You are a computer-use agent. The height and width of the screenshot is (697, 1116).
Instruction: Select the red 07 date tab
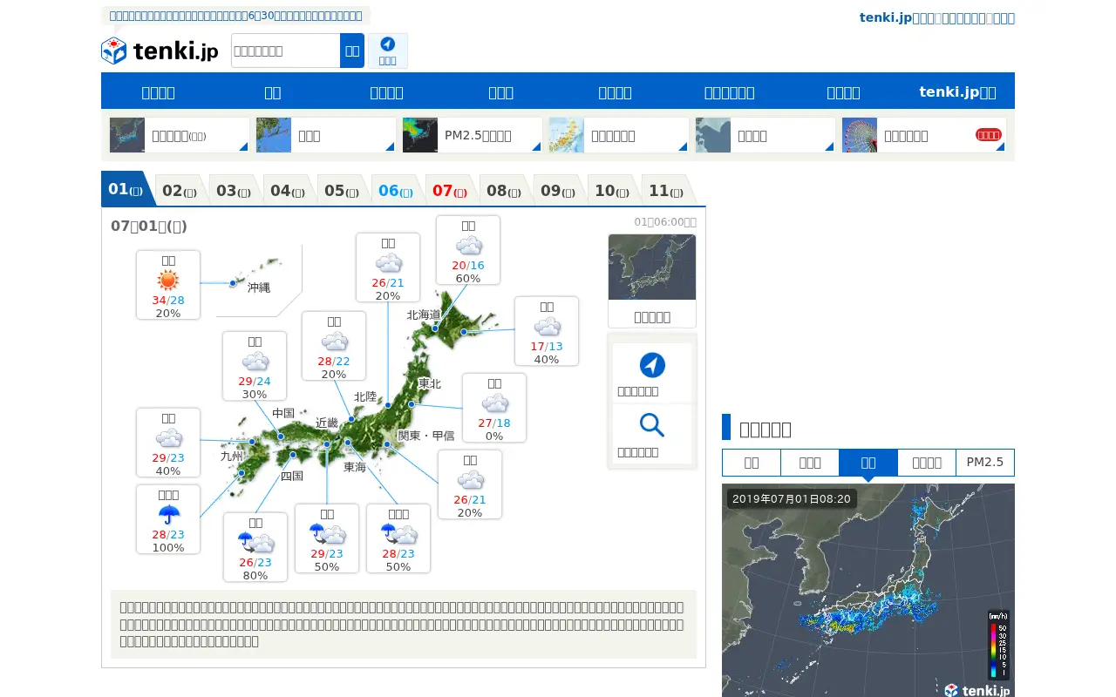tap(453, 191)
